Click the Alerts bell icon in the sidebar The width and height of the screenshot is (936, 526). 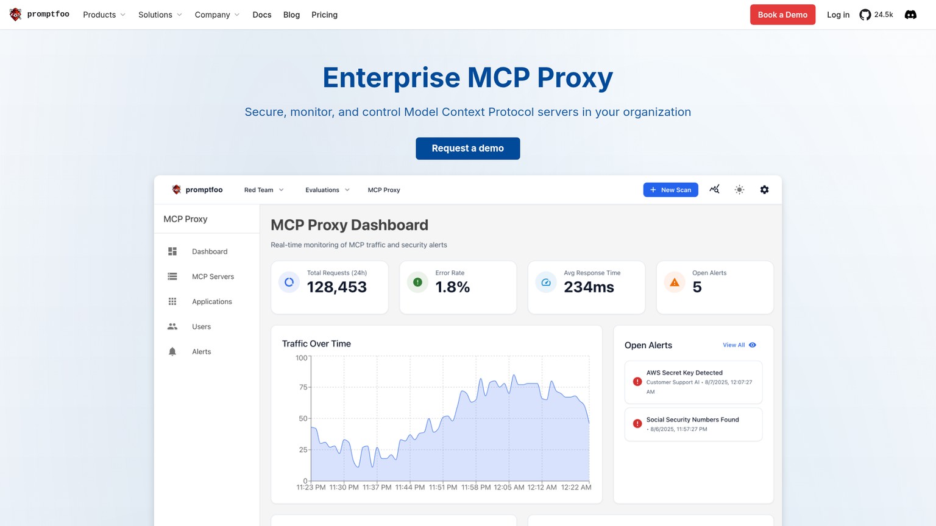tap(172, 351)
